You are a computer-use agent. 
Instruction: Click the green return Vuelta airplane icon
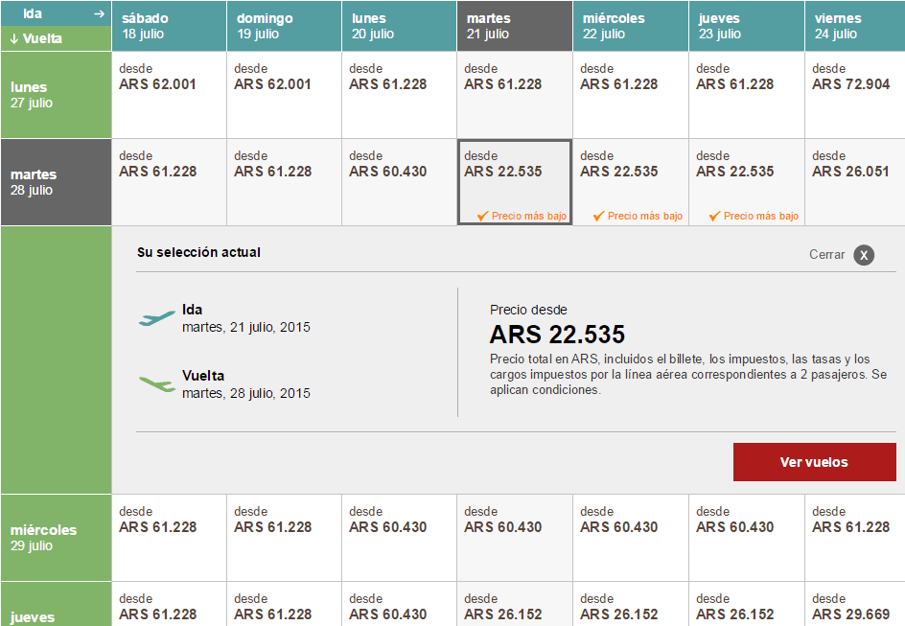157,383
